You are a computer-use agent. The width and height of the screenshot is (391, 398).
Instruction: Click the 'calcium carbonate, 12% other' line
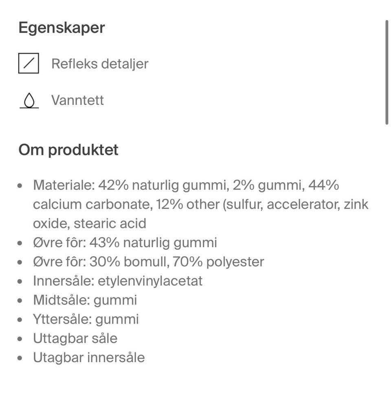[200, 204]
